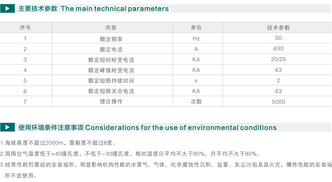Click the 20/25 parameter value
The height and width of the screenshot is (182, 332).
pyautogui.click(x=279, y=59)
